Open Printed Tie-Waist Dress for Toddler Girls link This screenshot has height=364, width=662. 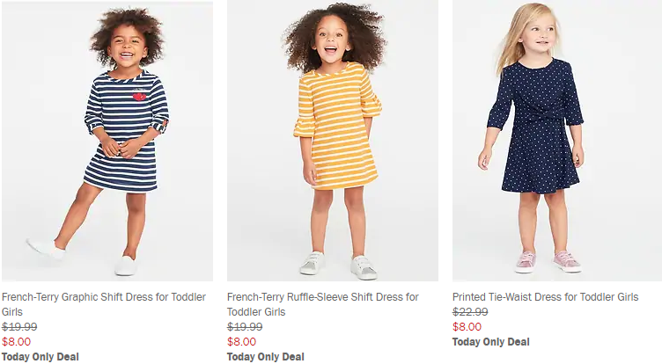(545, 297)
